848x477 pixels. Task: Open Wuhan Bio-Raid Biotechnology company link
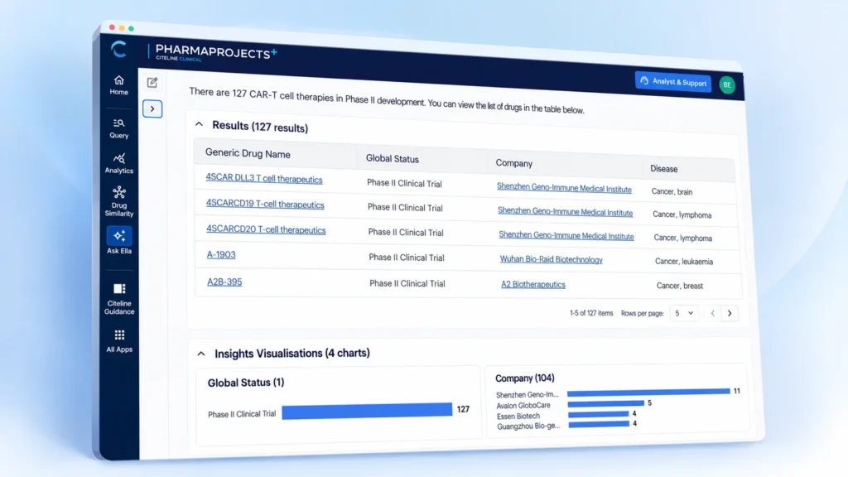[x=551, y=259]
